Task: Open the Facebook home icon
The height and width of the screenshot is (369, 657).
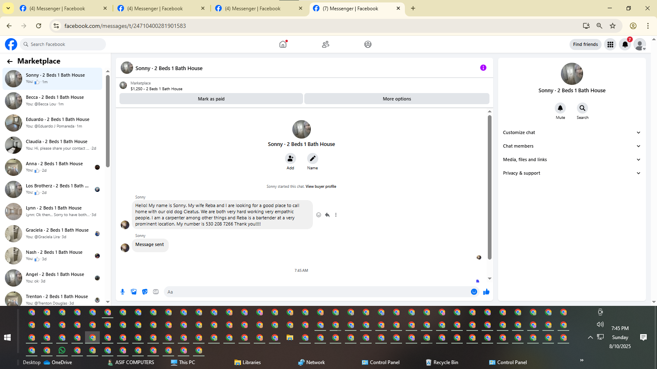Action: tap(283, 44)
